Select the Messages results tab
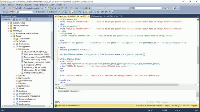The width and height of the screenshot is (200, 112). coord(61,88)
